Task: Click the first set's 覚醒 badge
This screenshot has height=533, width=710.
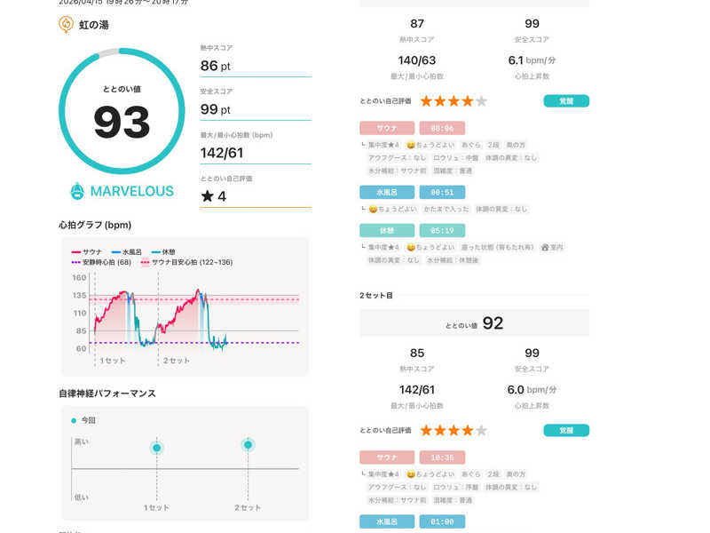Action: click(x=566, y=101)
